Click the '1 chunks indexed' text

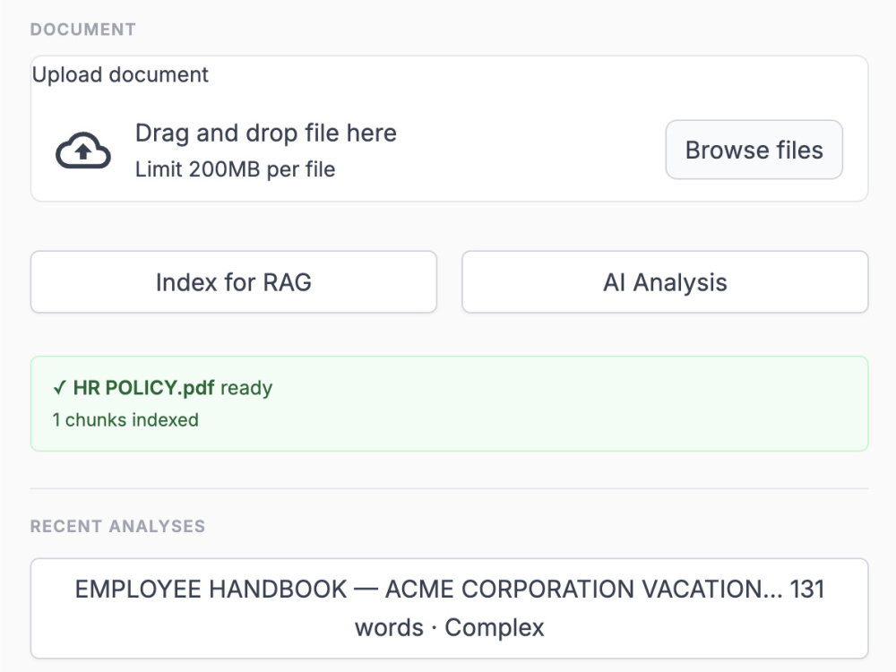coord(125,420)
